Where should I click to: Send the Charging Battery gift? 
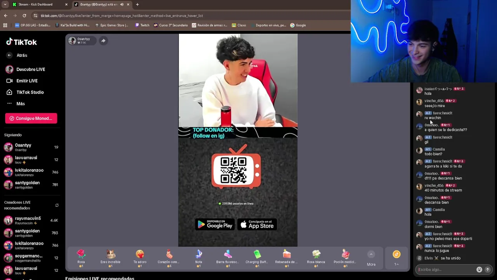click(x=257, y=258)
